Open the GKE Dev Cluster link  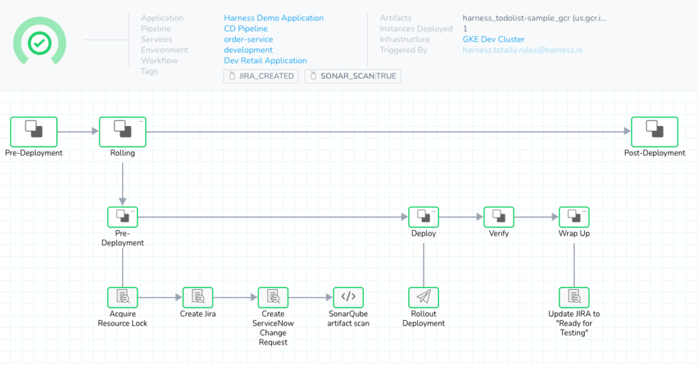[494, 39]
